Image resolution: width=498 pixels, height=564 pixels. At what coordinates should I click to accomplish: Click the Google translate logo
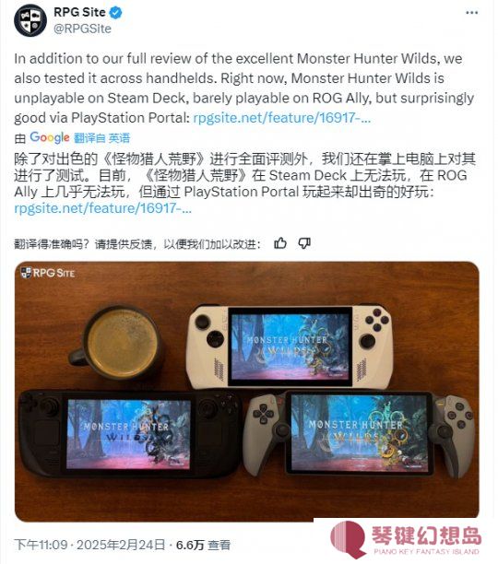[x=49, y=137]
